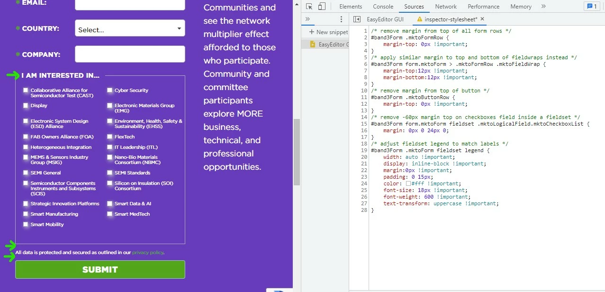Open the Performance panel tab

484,7
